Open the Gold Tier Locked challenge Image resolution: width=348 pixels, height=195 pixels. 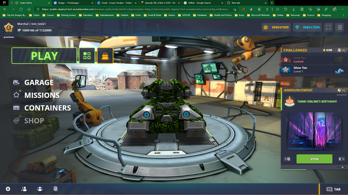point(314,60)
